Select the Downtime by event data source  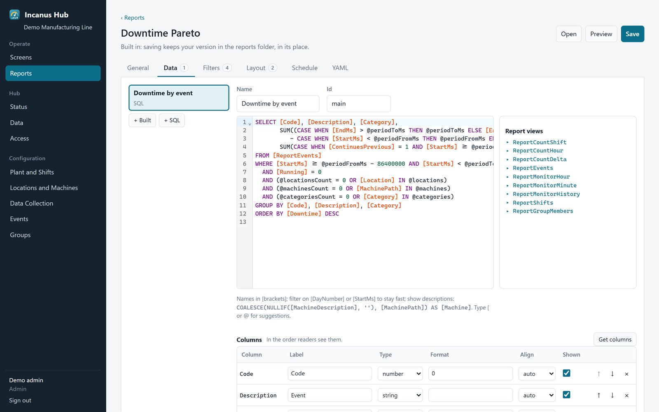click(179, 98)
